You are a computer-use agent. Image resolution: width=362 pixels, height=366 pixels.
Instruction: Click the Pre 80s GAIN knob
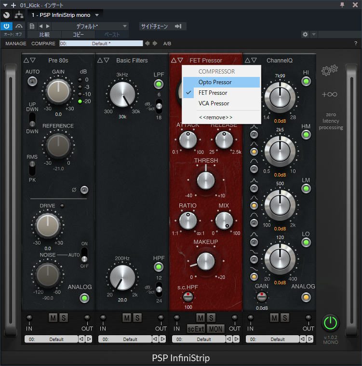58,91
